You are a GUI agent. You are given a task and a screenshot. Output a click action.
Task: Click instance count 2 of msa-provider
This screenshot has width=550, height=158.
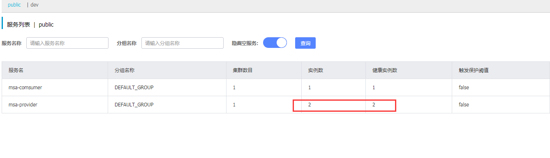point(310,105)
